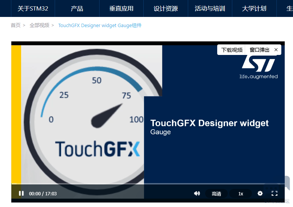
Task: Open the 1x playback speed selector
Action: click(x=241, y=194)
